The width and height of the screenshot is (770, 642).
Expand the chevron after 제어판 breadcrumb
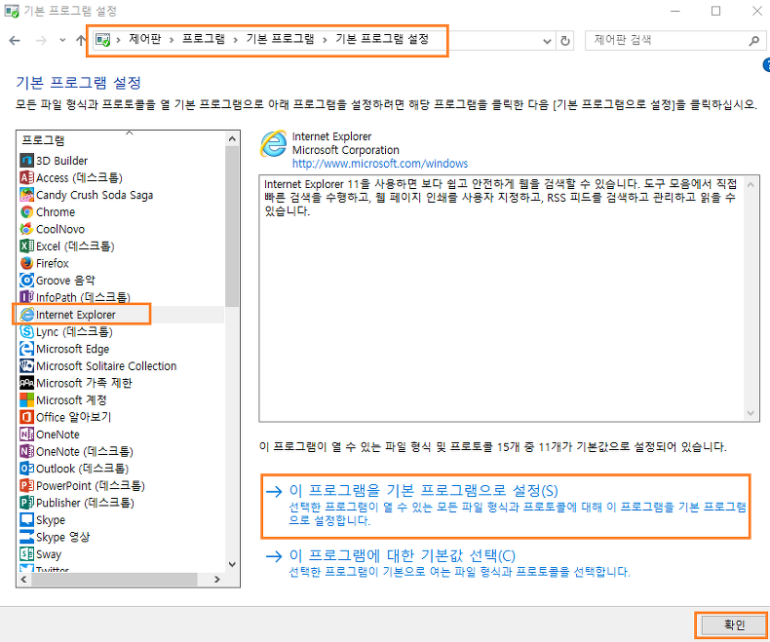tap(172, 40)
